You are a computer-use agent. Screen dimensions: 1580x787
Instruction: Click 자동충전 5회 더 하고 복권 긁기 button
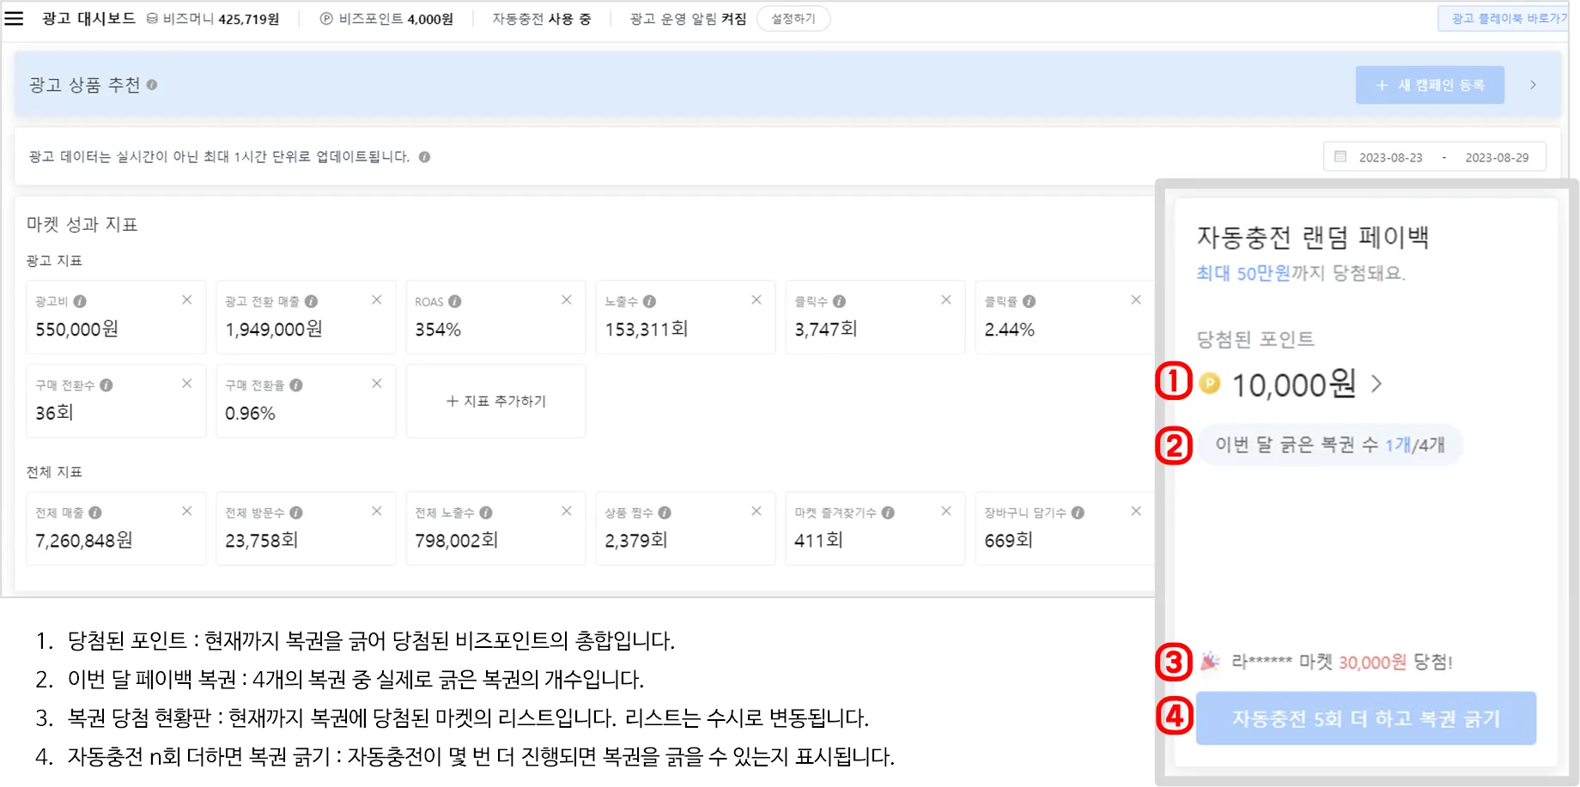1366,718
